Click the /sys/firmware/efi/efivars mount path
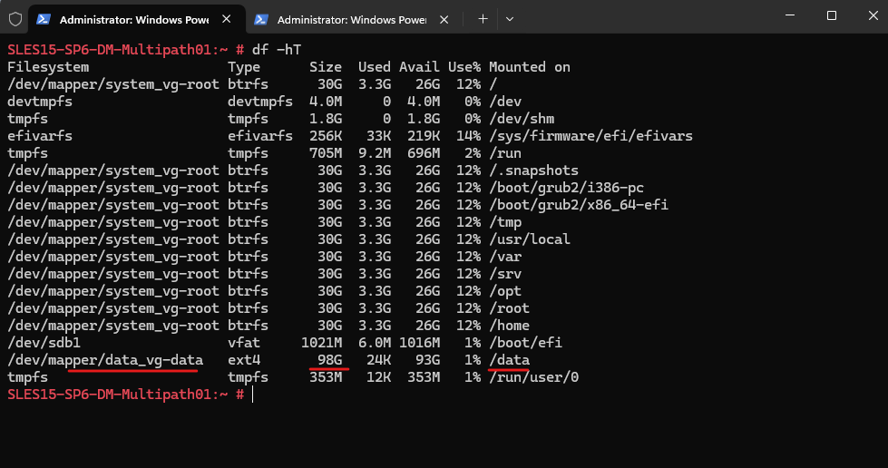The image size is (888, 468). [x=590, y=136]
